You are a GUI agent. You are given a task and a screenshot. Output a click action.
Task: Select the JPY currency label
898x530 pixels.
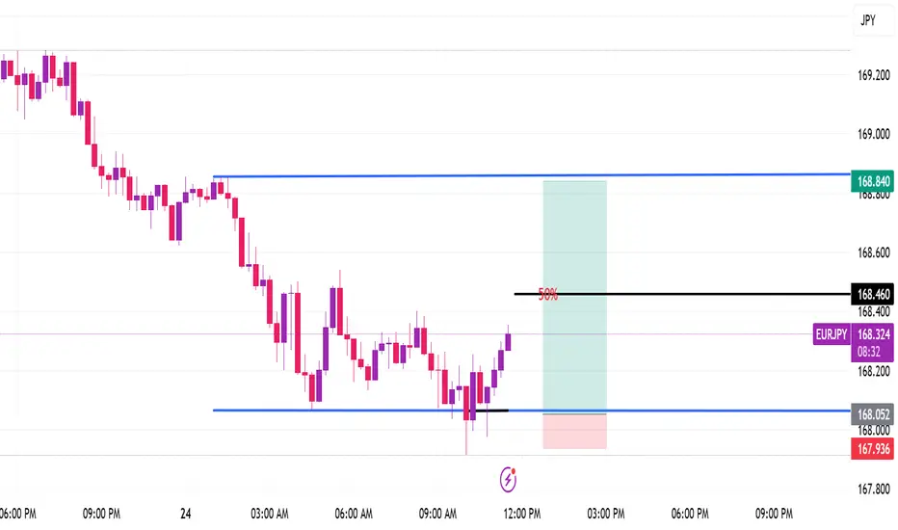pos(868,20)
